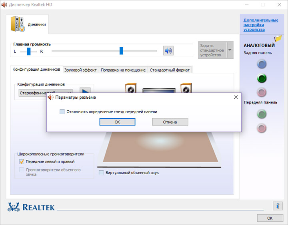Image resolution: width=288 pixels, height=225 pixels.
Task: Click the blue play test button
Action: tap(85, 90)
